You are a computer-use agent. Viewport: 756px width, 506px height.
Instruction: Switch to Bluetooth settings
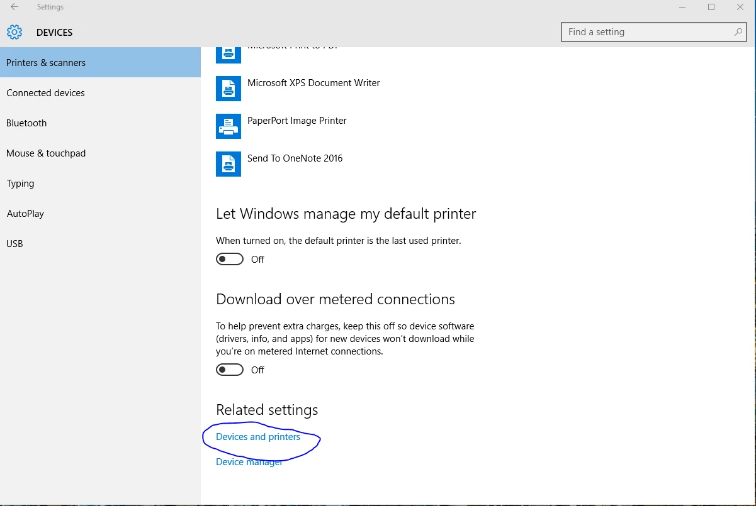coord(100,123)
